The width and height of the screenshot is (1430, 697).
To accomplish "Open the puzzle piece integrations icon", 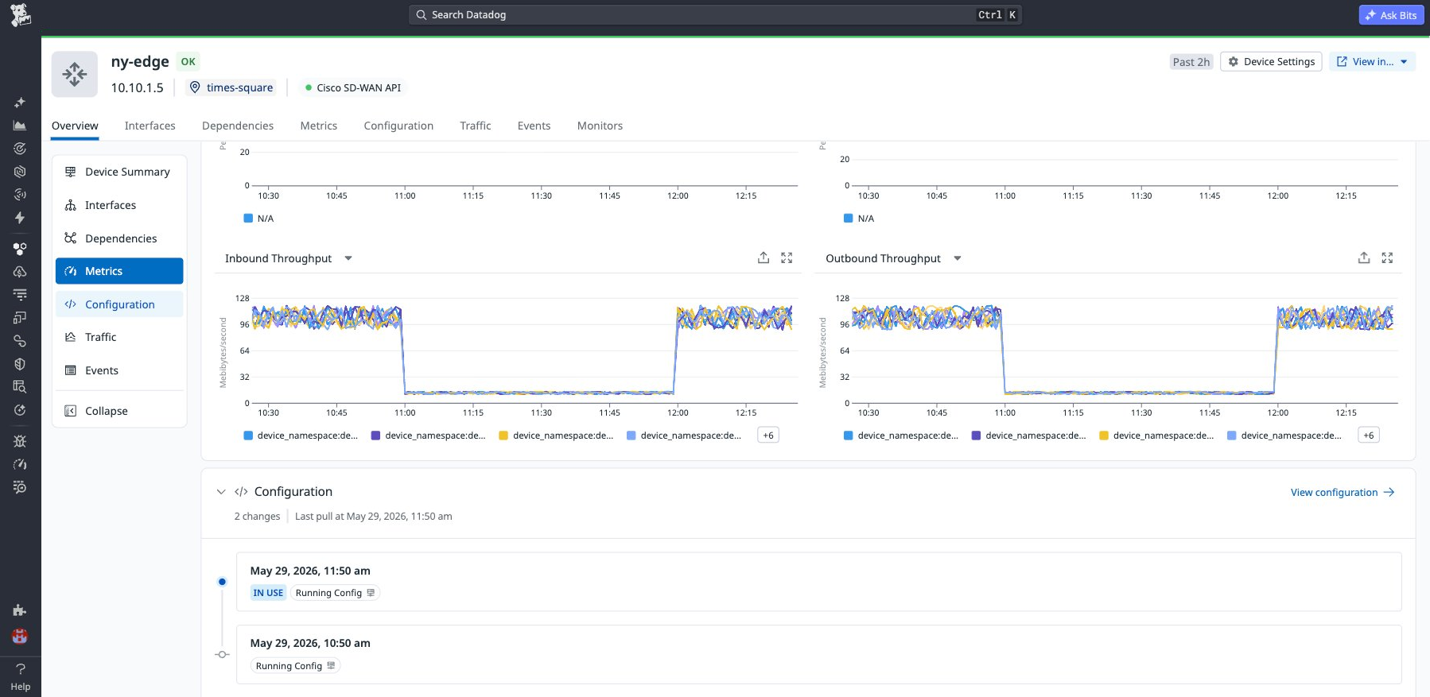I will pos(20,610).
